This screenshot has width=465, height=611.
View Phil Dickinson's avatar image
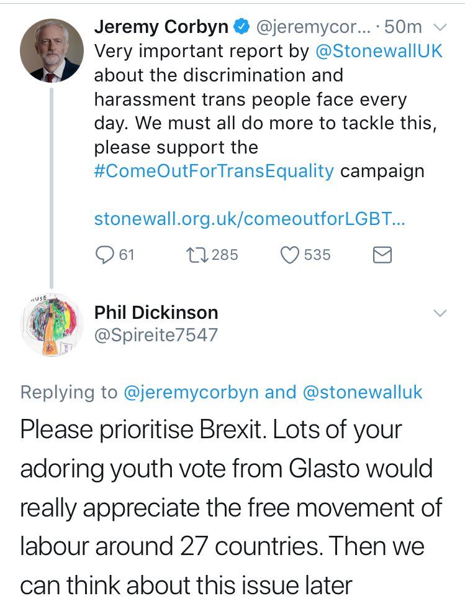point(51,325)
